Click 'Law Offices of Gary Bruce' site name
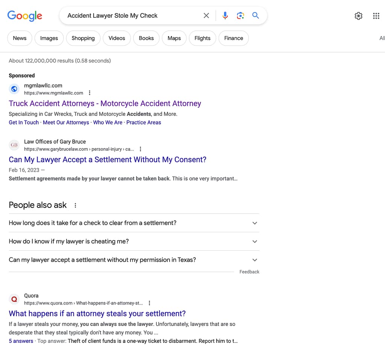 (55, 142)
